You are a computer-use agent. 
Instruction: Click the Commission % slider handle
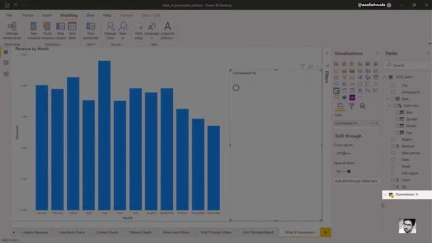[x=236, y=88]
